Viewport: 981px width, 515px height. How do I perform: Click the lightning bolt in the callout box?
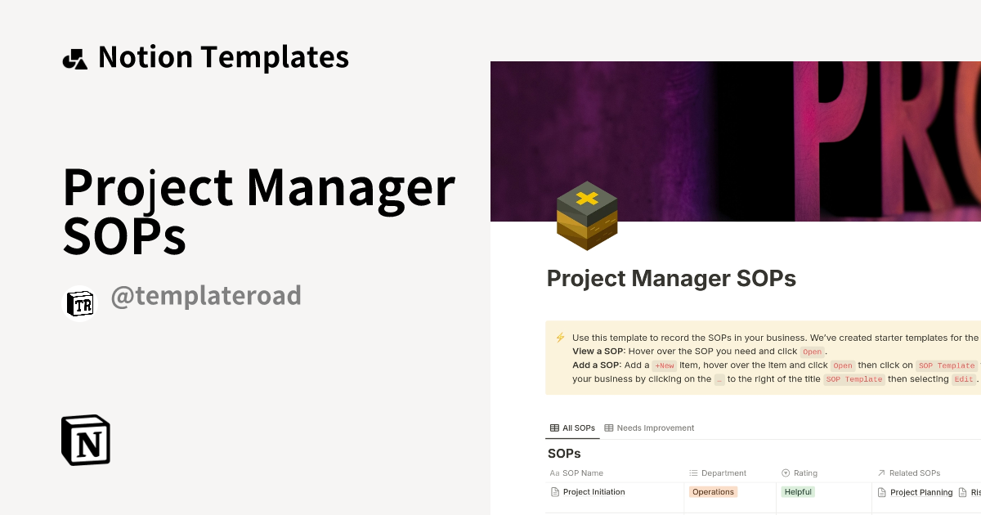point(559,336)
